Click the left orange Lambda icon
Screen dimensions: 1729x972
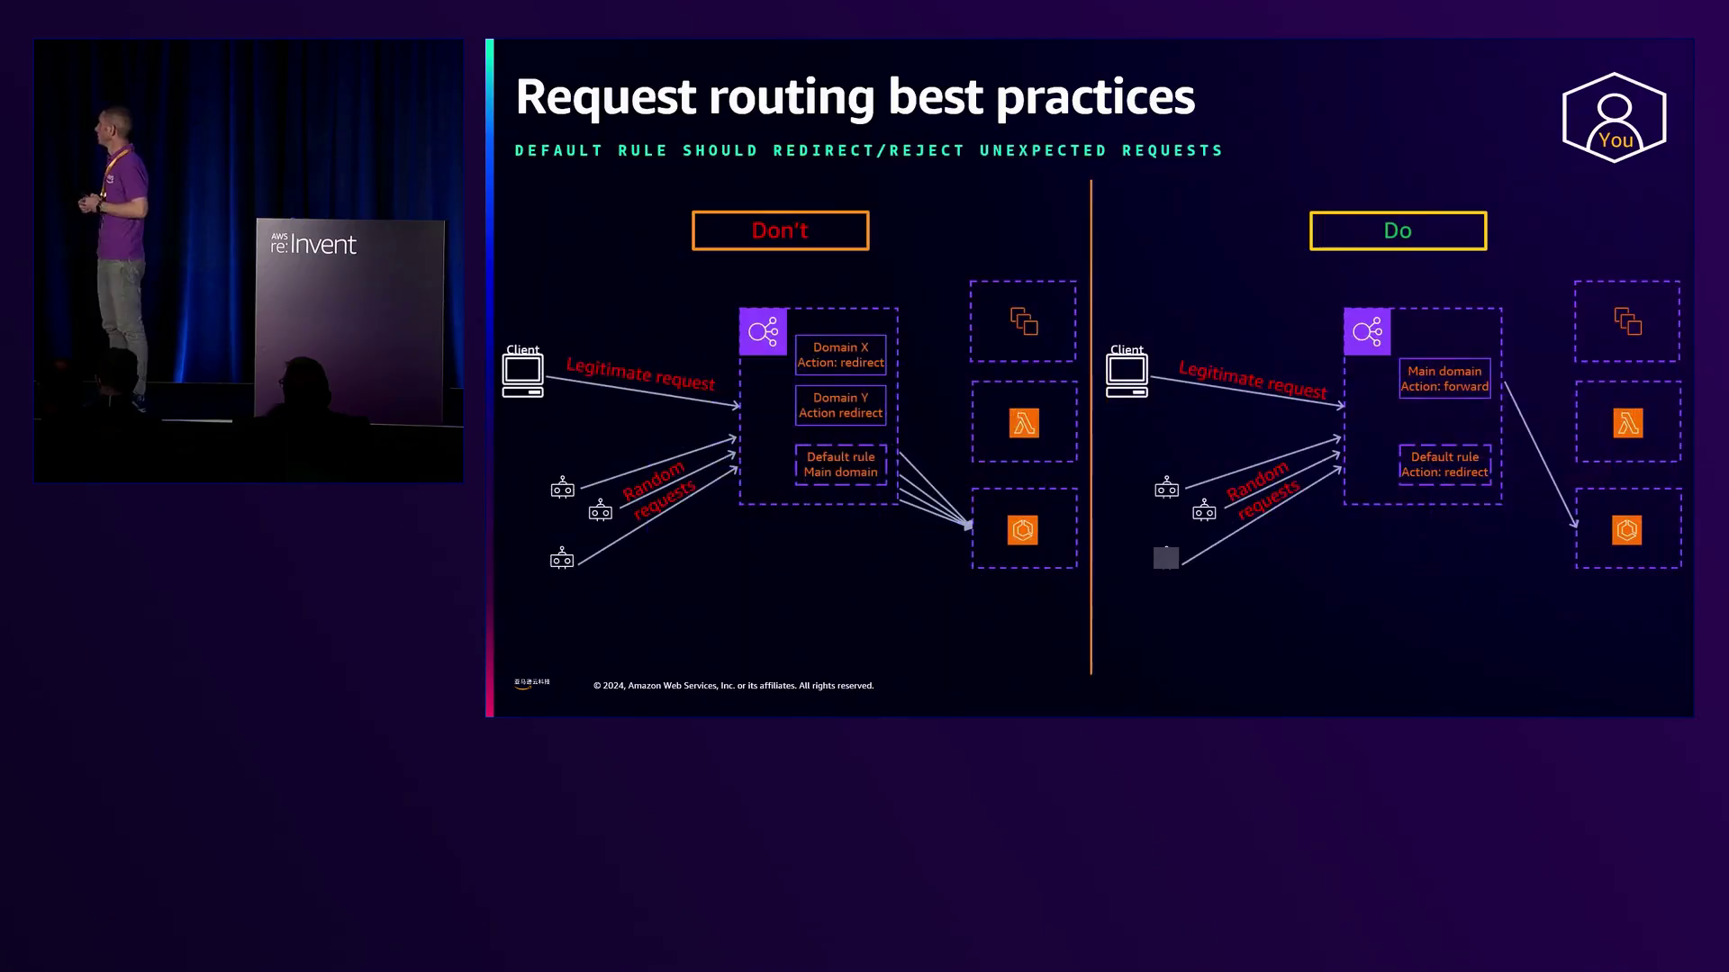click(1024, 423)
